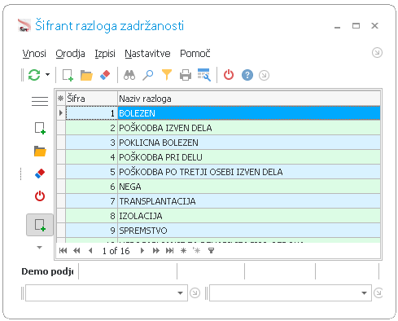The image size is (398, 321).
Task: Open the Izpisi menu
Action: (x=105, y=54)
